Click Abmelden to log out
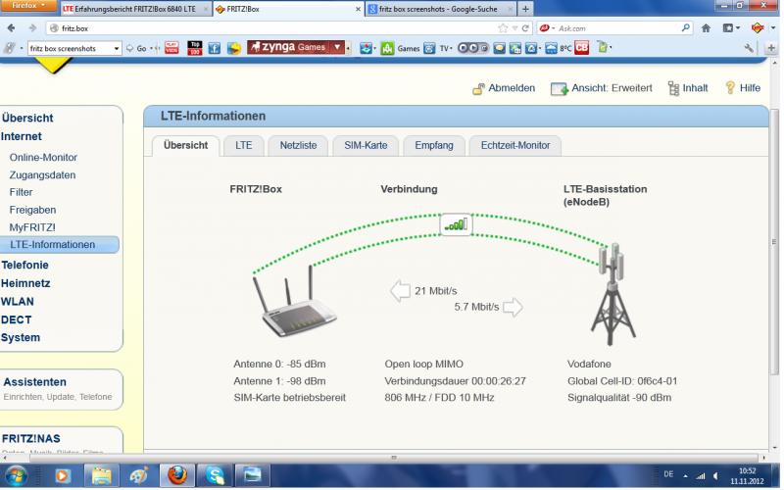The image size is (784, 490). (x=504, y=88)
